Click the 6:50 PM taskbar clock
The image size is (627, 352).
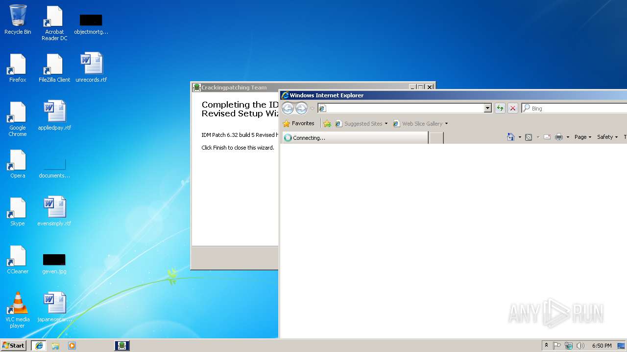click(x=602, y=346)
